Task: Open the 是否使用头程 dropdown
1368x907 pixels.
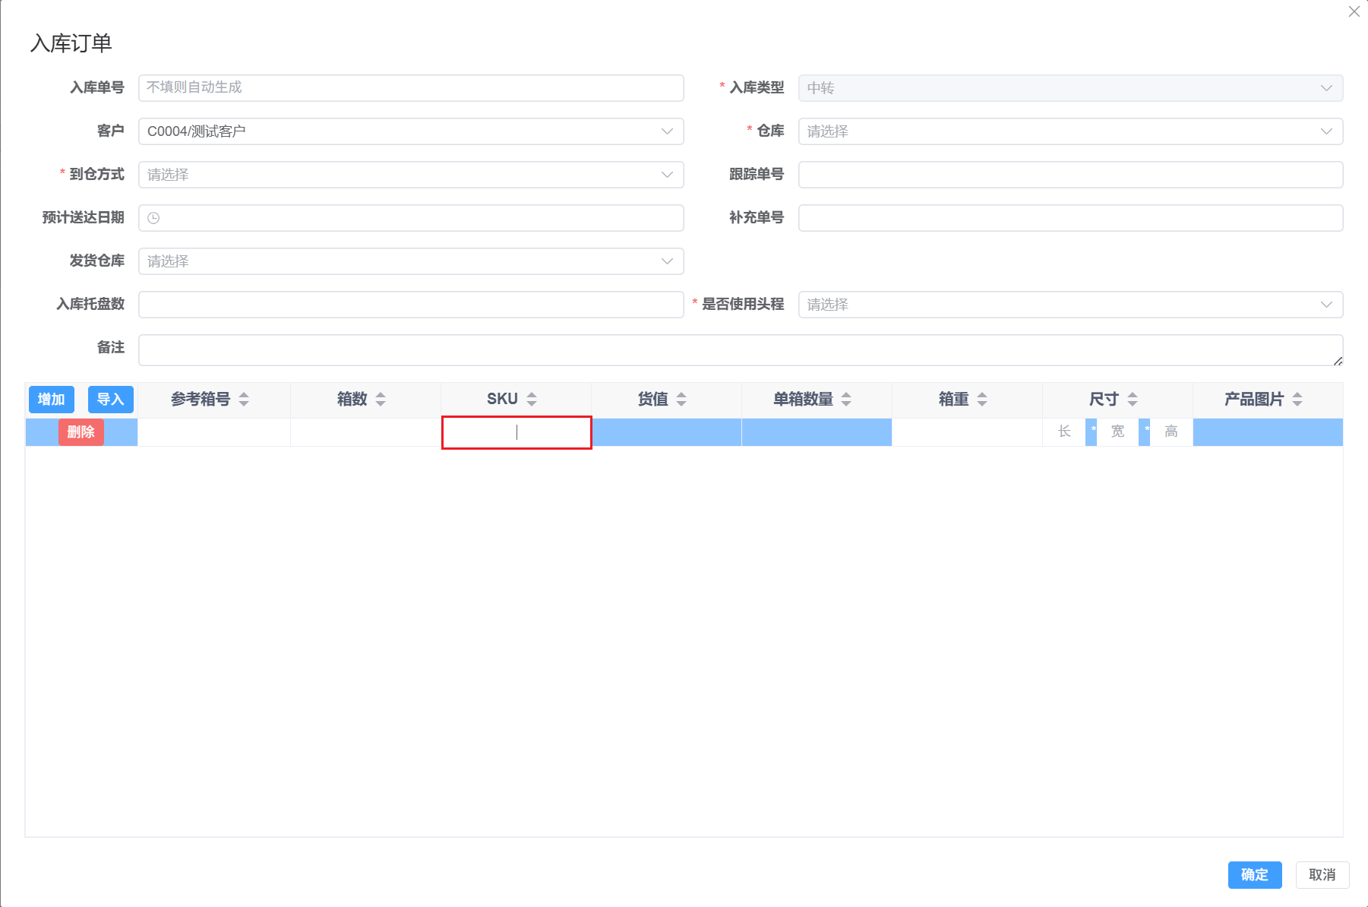Action: click(x=1327, y=304)
